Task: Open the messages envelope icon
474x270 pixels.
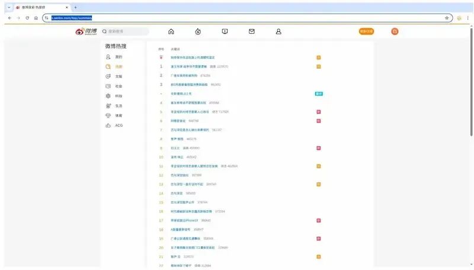Action: tap(251, 31)
